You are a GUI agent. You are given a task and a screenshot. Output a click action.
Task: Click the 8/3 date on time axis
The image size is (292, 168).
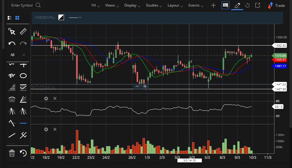pyautogui.click(x=222, y=157)
